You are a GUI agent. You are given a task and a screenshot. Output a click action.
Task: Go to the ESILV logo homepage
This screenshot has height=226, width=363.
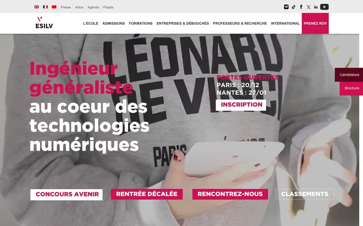[x=44, y=23]
